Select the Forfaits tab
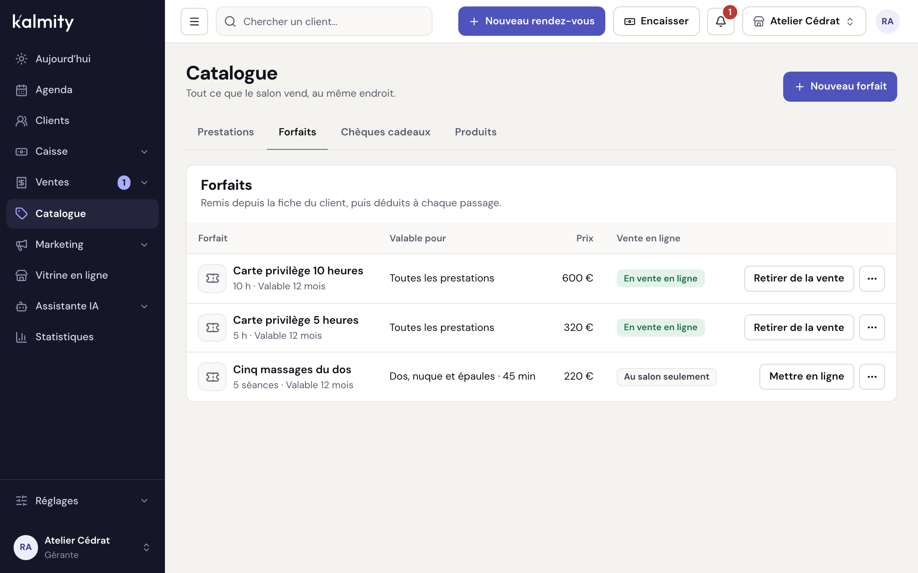 [x=297, y=132]
